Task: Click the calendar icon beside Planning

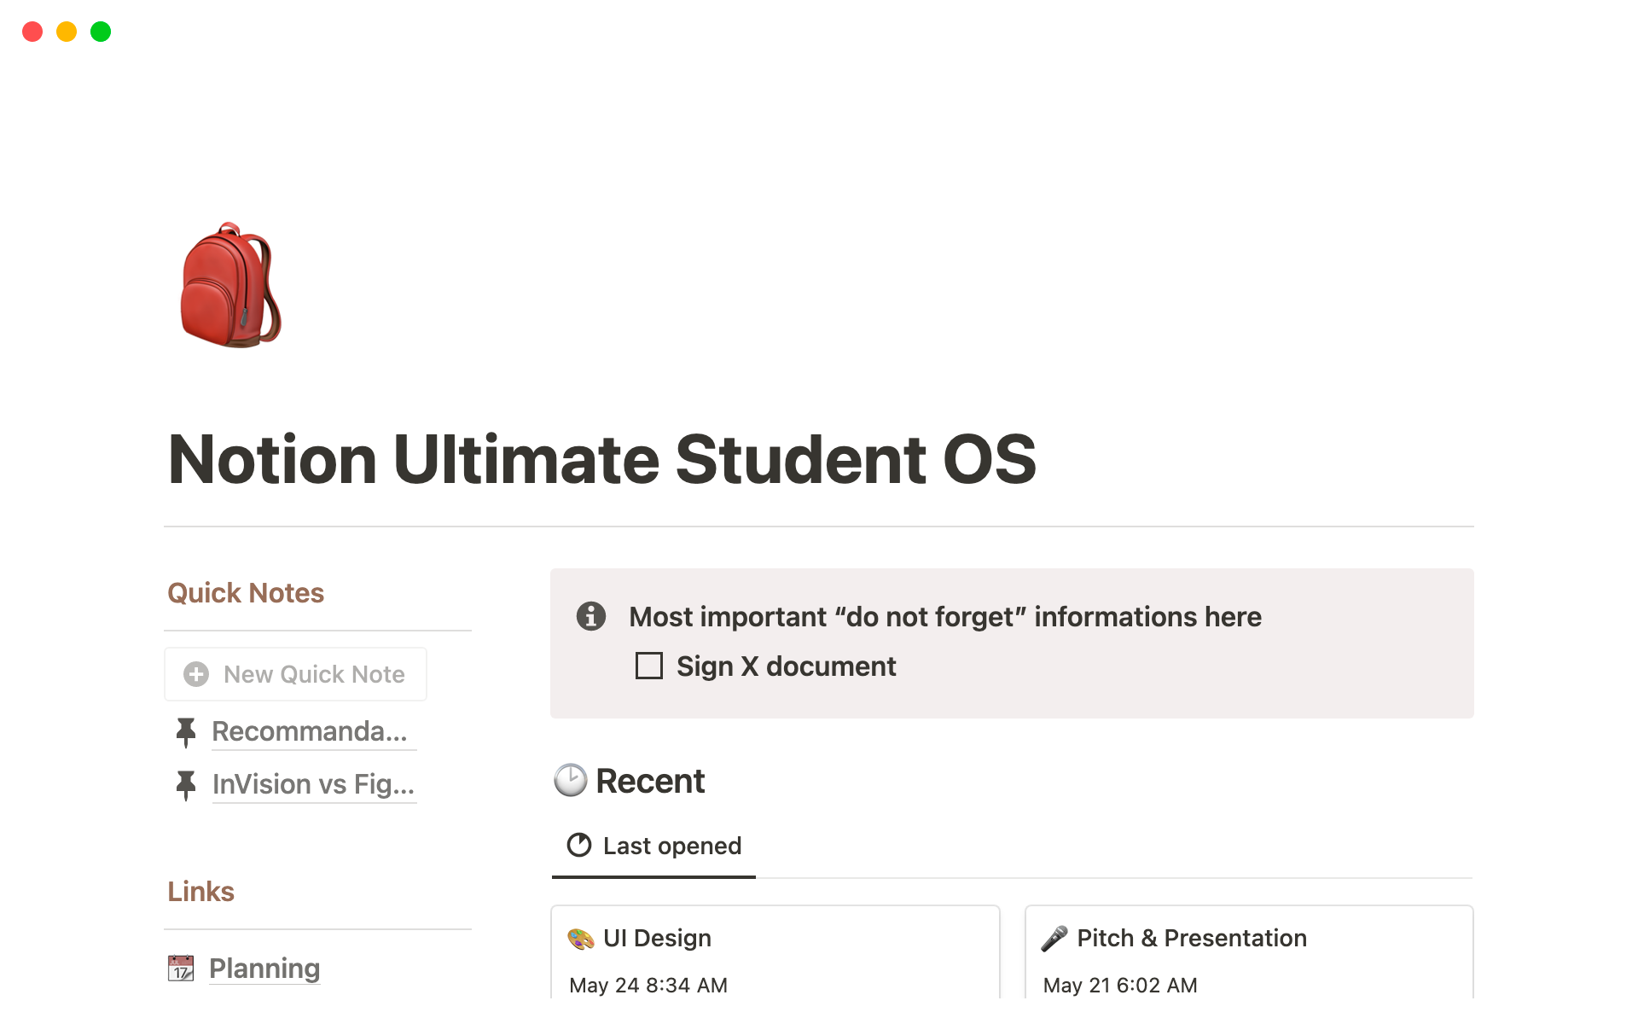Action: coord(181,969)
